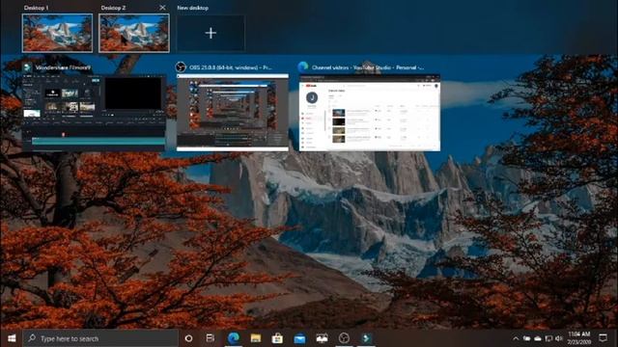The image size is (618, 347).
Task: Open the Mail app from the taskbar
Action: 299,338
